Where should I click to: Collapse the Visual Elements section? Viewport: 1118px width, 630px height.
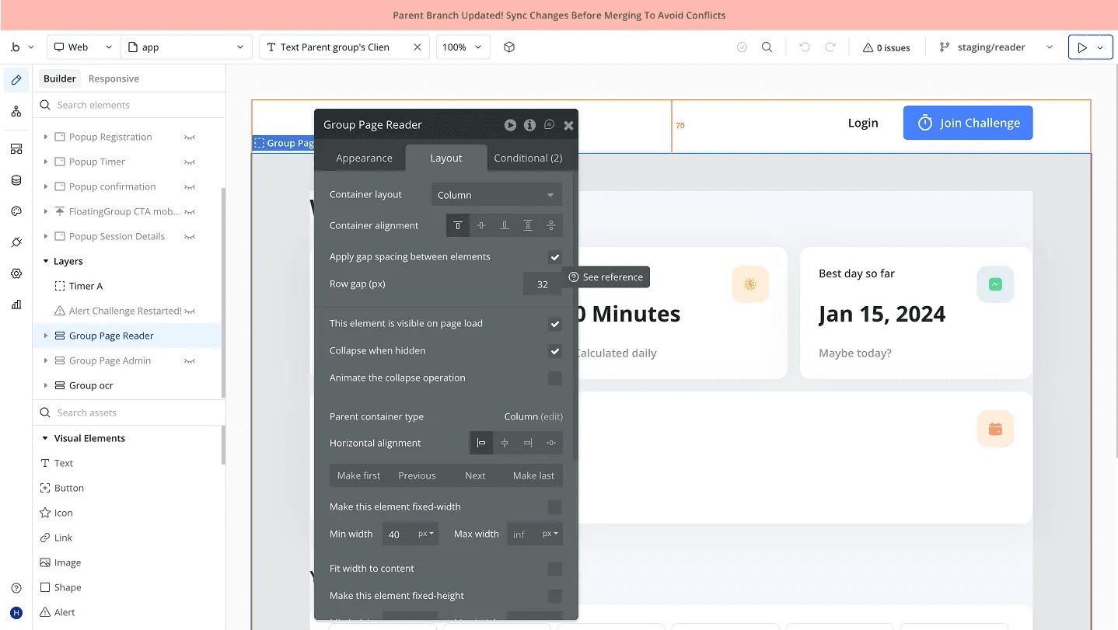[45, 439]
